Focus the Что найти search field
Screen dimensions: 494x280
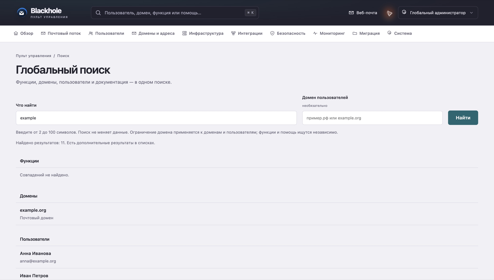coord(156,118)
